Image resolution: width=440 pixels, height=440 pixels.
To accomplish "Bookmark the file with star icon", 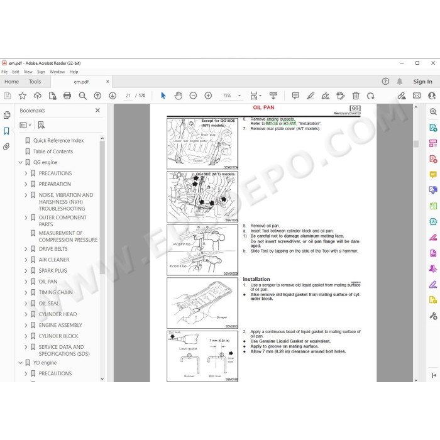I will 23,96.
